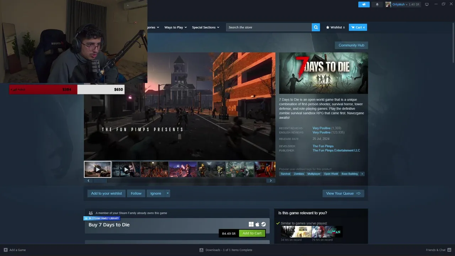Select the Base Building tag
Screen dimensions: 455x256
click(349, 174)
